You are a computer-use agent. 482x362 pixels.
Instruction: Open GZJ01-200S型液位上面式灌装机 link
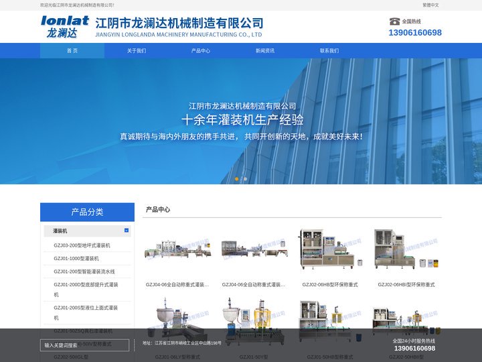coord(86,312)
